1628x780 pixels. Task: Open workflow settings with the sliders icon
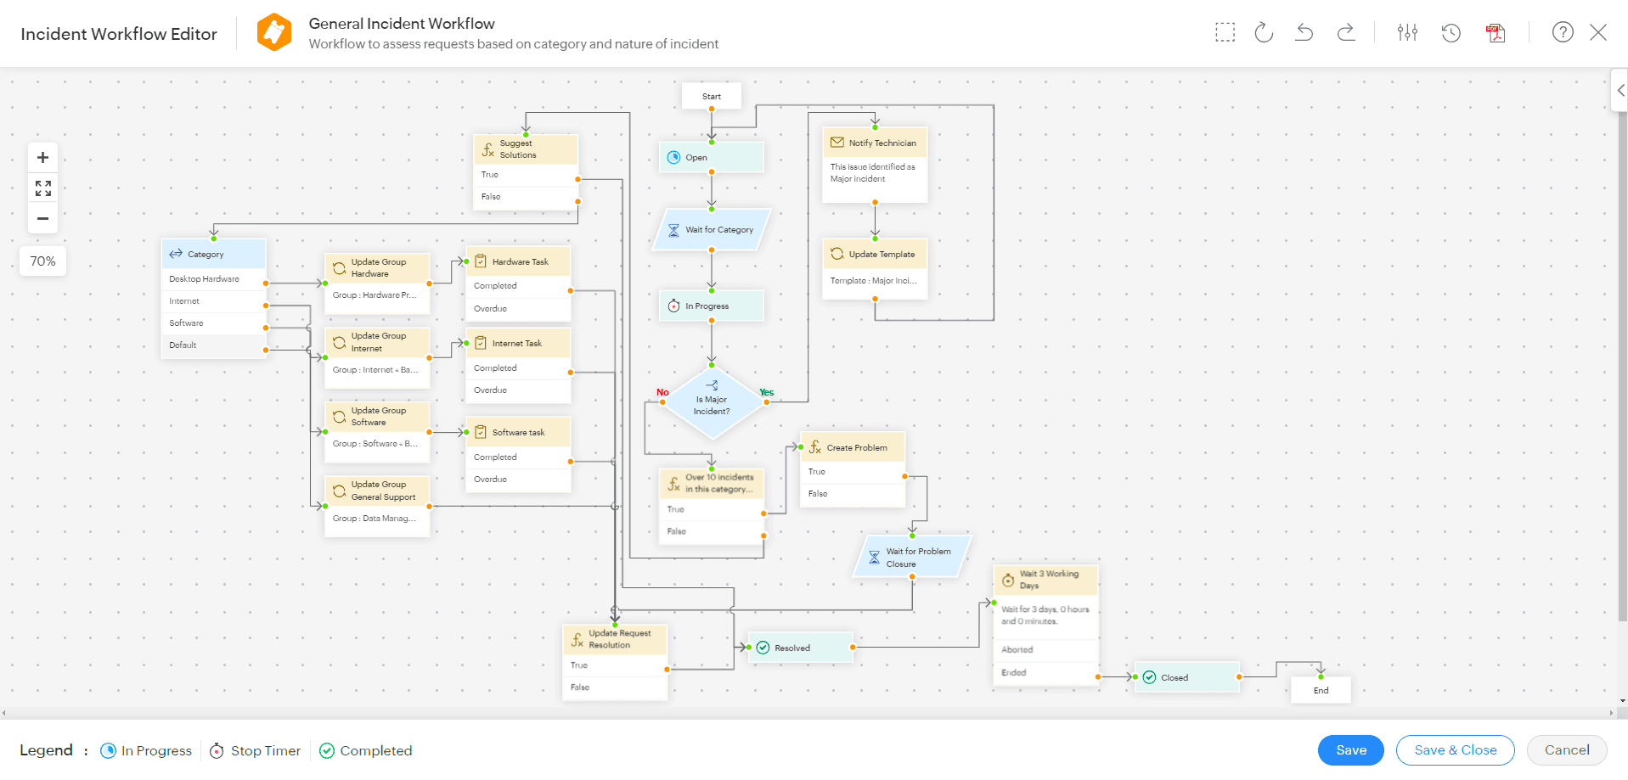[1407, 32]
